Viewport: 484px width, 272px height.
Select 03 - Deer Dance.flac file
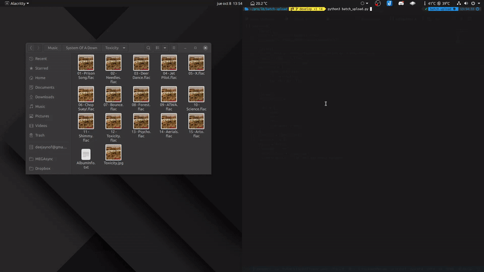click(141, 67)
